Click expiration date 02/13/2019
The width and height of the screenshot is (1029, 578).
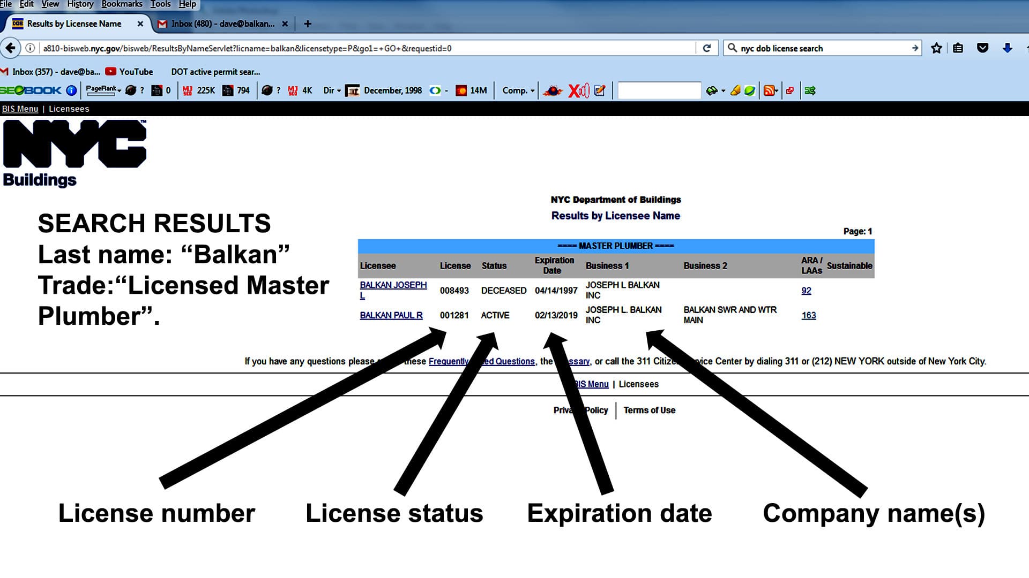[556, 315]
